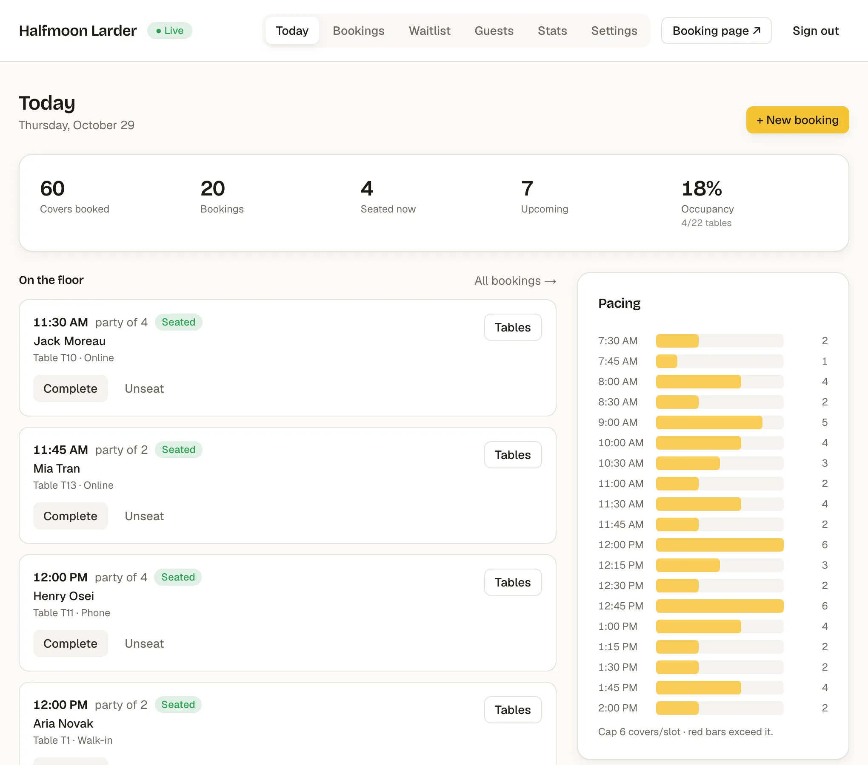Viewport: 868px width, 765px height.
Task: Click the 20 Bookings stat
Action: tap(222, 197)
